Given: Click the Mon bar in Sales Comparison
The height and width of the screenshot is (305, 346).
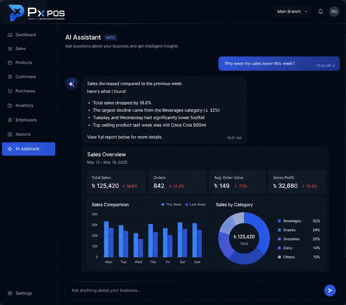Looking at the screenshot, I should click(x=108, y=239).
